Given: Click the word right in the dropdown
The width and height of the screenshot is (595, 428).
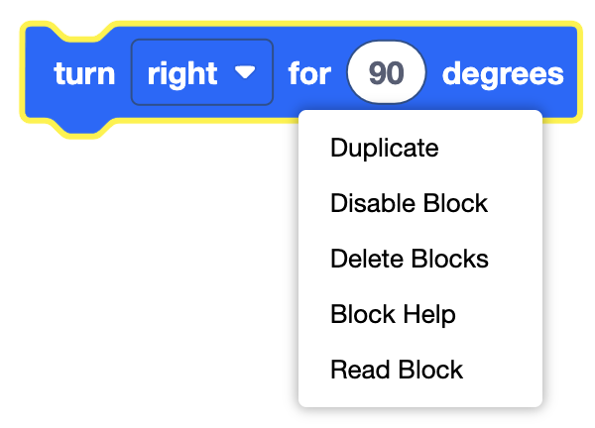Looking at the screenshot, I should point(183,73).
